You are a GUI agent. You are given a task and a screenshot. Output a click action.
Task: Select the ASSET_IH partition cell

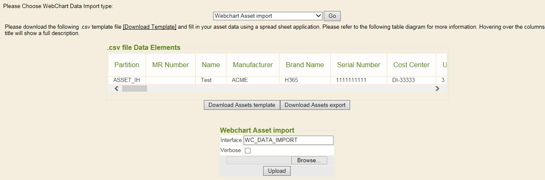click(x=127, y=80)
